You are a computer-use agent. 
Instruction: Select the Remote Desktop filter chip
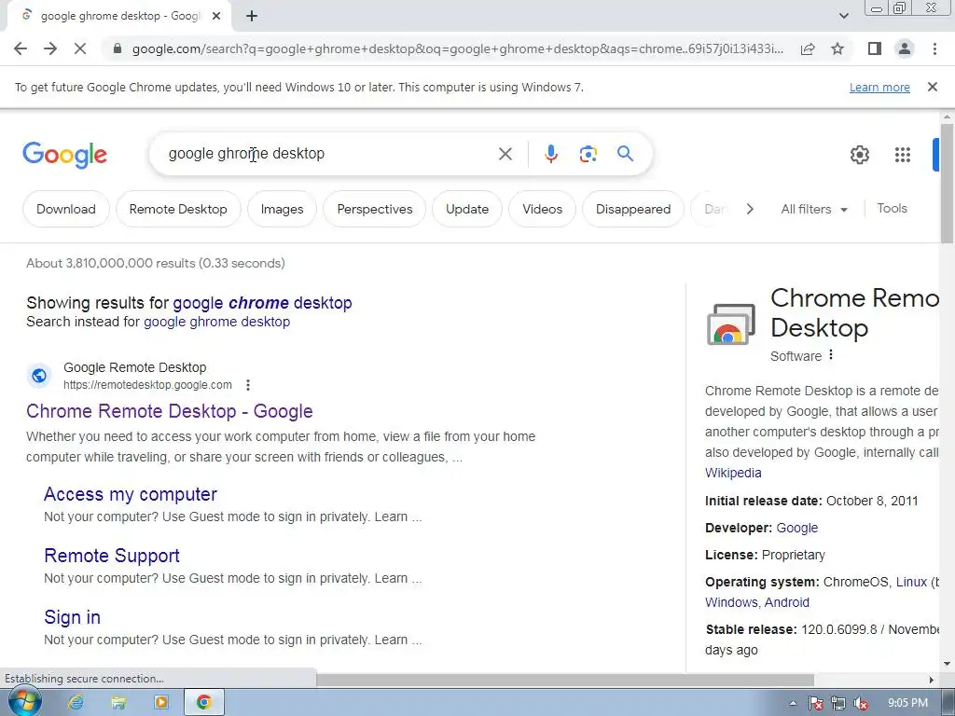[x=178, y=209]
